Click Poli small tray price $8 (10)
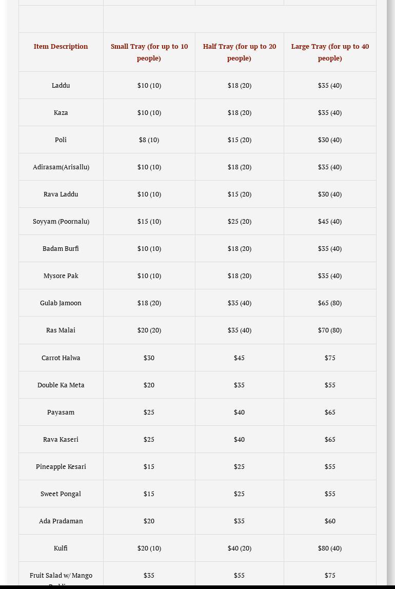The height and width of the screenshot is (589, 395). [149, 140]
